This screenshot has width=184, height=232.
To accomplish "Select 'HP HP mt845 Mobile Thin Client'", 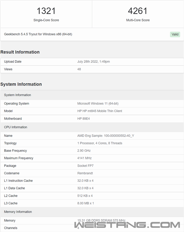I will 100,111.
